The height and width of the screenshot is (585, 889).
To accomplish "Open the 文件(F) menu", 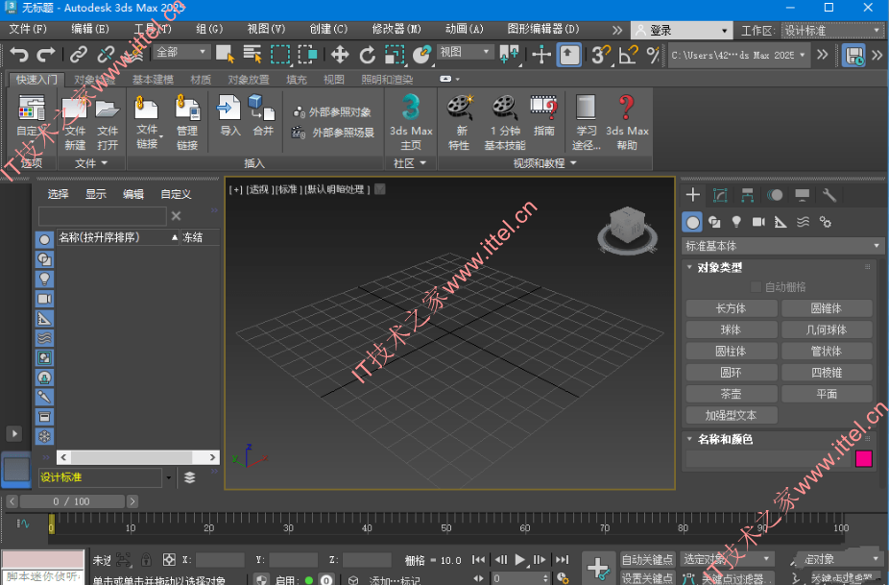I will coord(27,29).
